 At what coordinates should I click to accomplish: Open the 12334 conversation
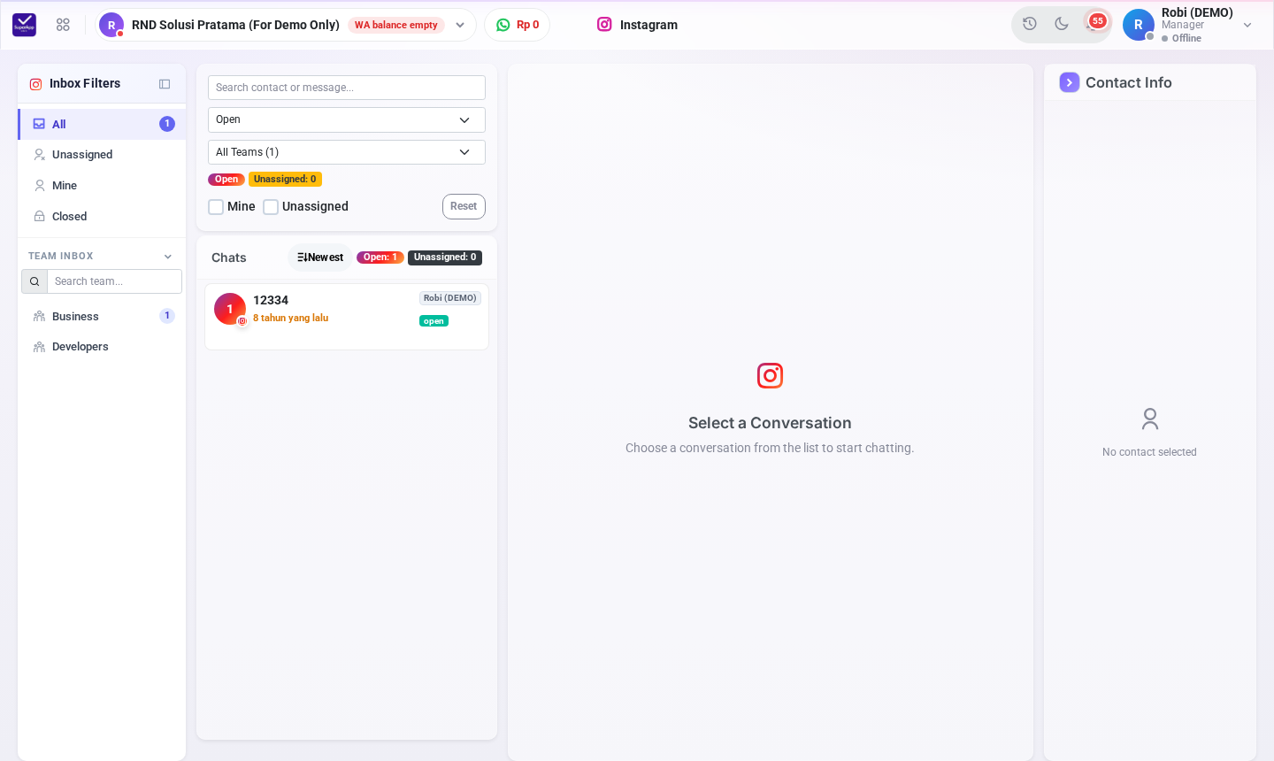coord(347,317)
